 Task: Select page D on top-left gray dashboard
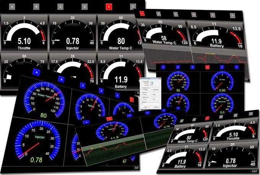84,7
